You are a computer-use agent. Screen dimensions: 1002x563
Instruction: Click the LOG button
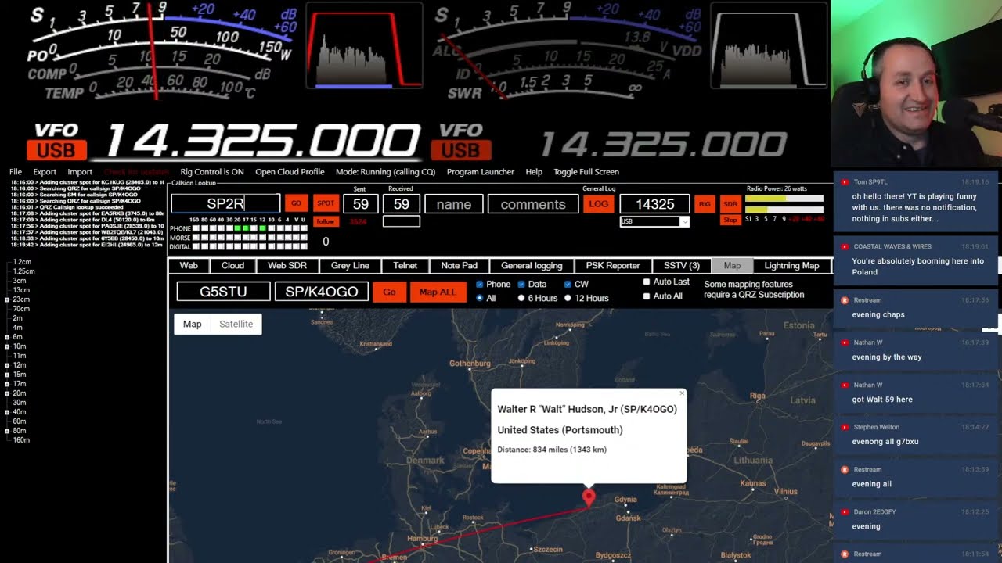599,204
